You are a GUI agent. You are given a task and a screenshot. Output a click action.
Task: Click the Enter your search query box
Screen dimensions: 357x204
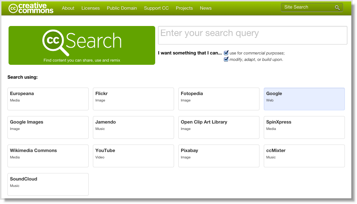(x=252, y=35)
